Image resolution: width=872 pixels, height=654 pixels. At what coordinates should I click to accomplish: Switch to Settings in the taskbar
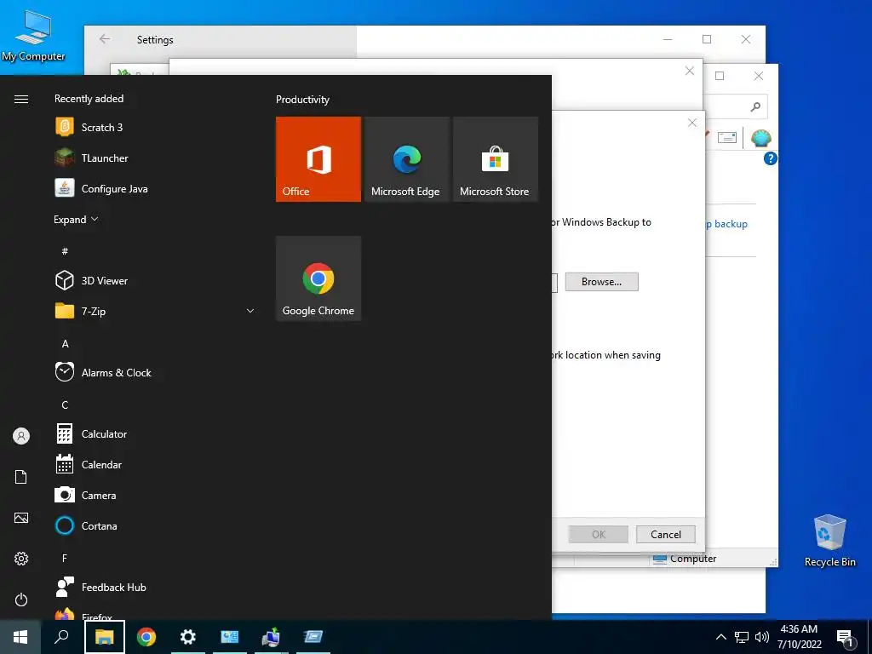pos(188,637)
